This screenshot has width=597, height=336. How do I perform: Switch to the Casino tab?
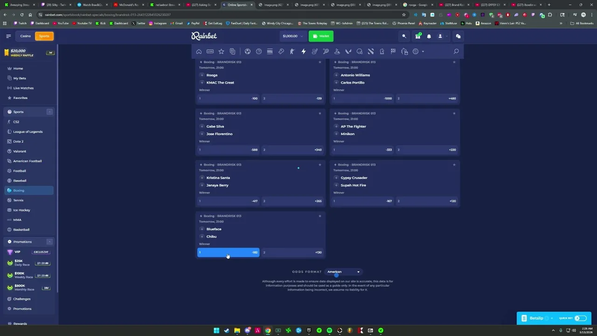pos(26,36)
